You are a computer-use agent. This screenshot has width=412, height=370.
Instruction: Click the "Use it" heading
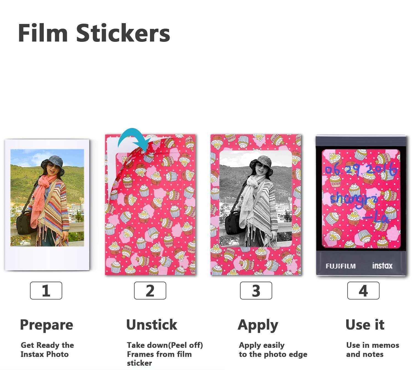365,325
